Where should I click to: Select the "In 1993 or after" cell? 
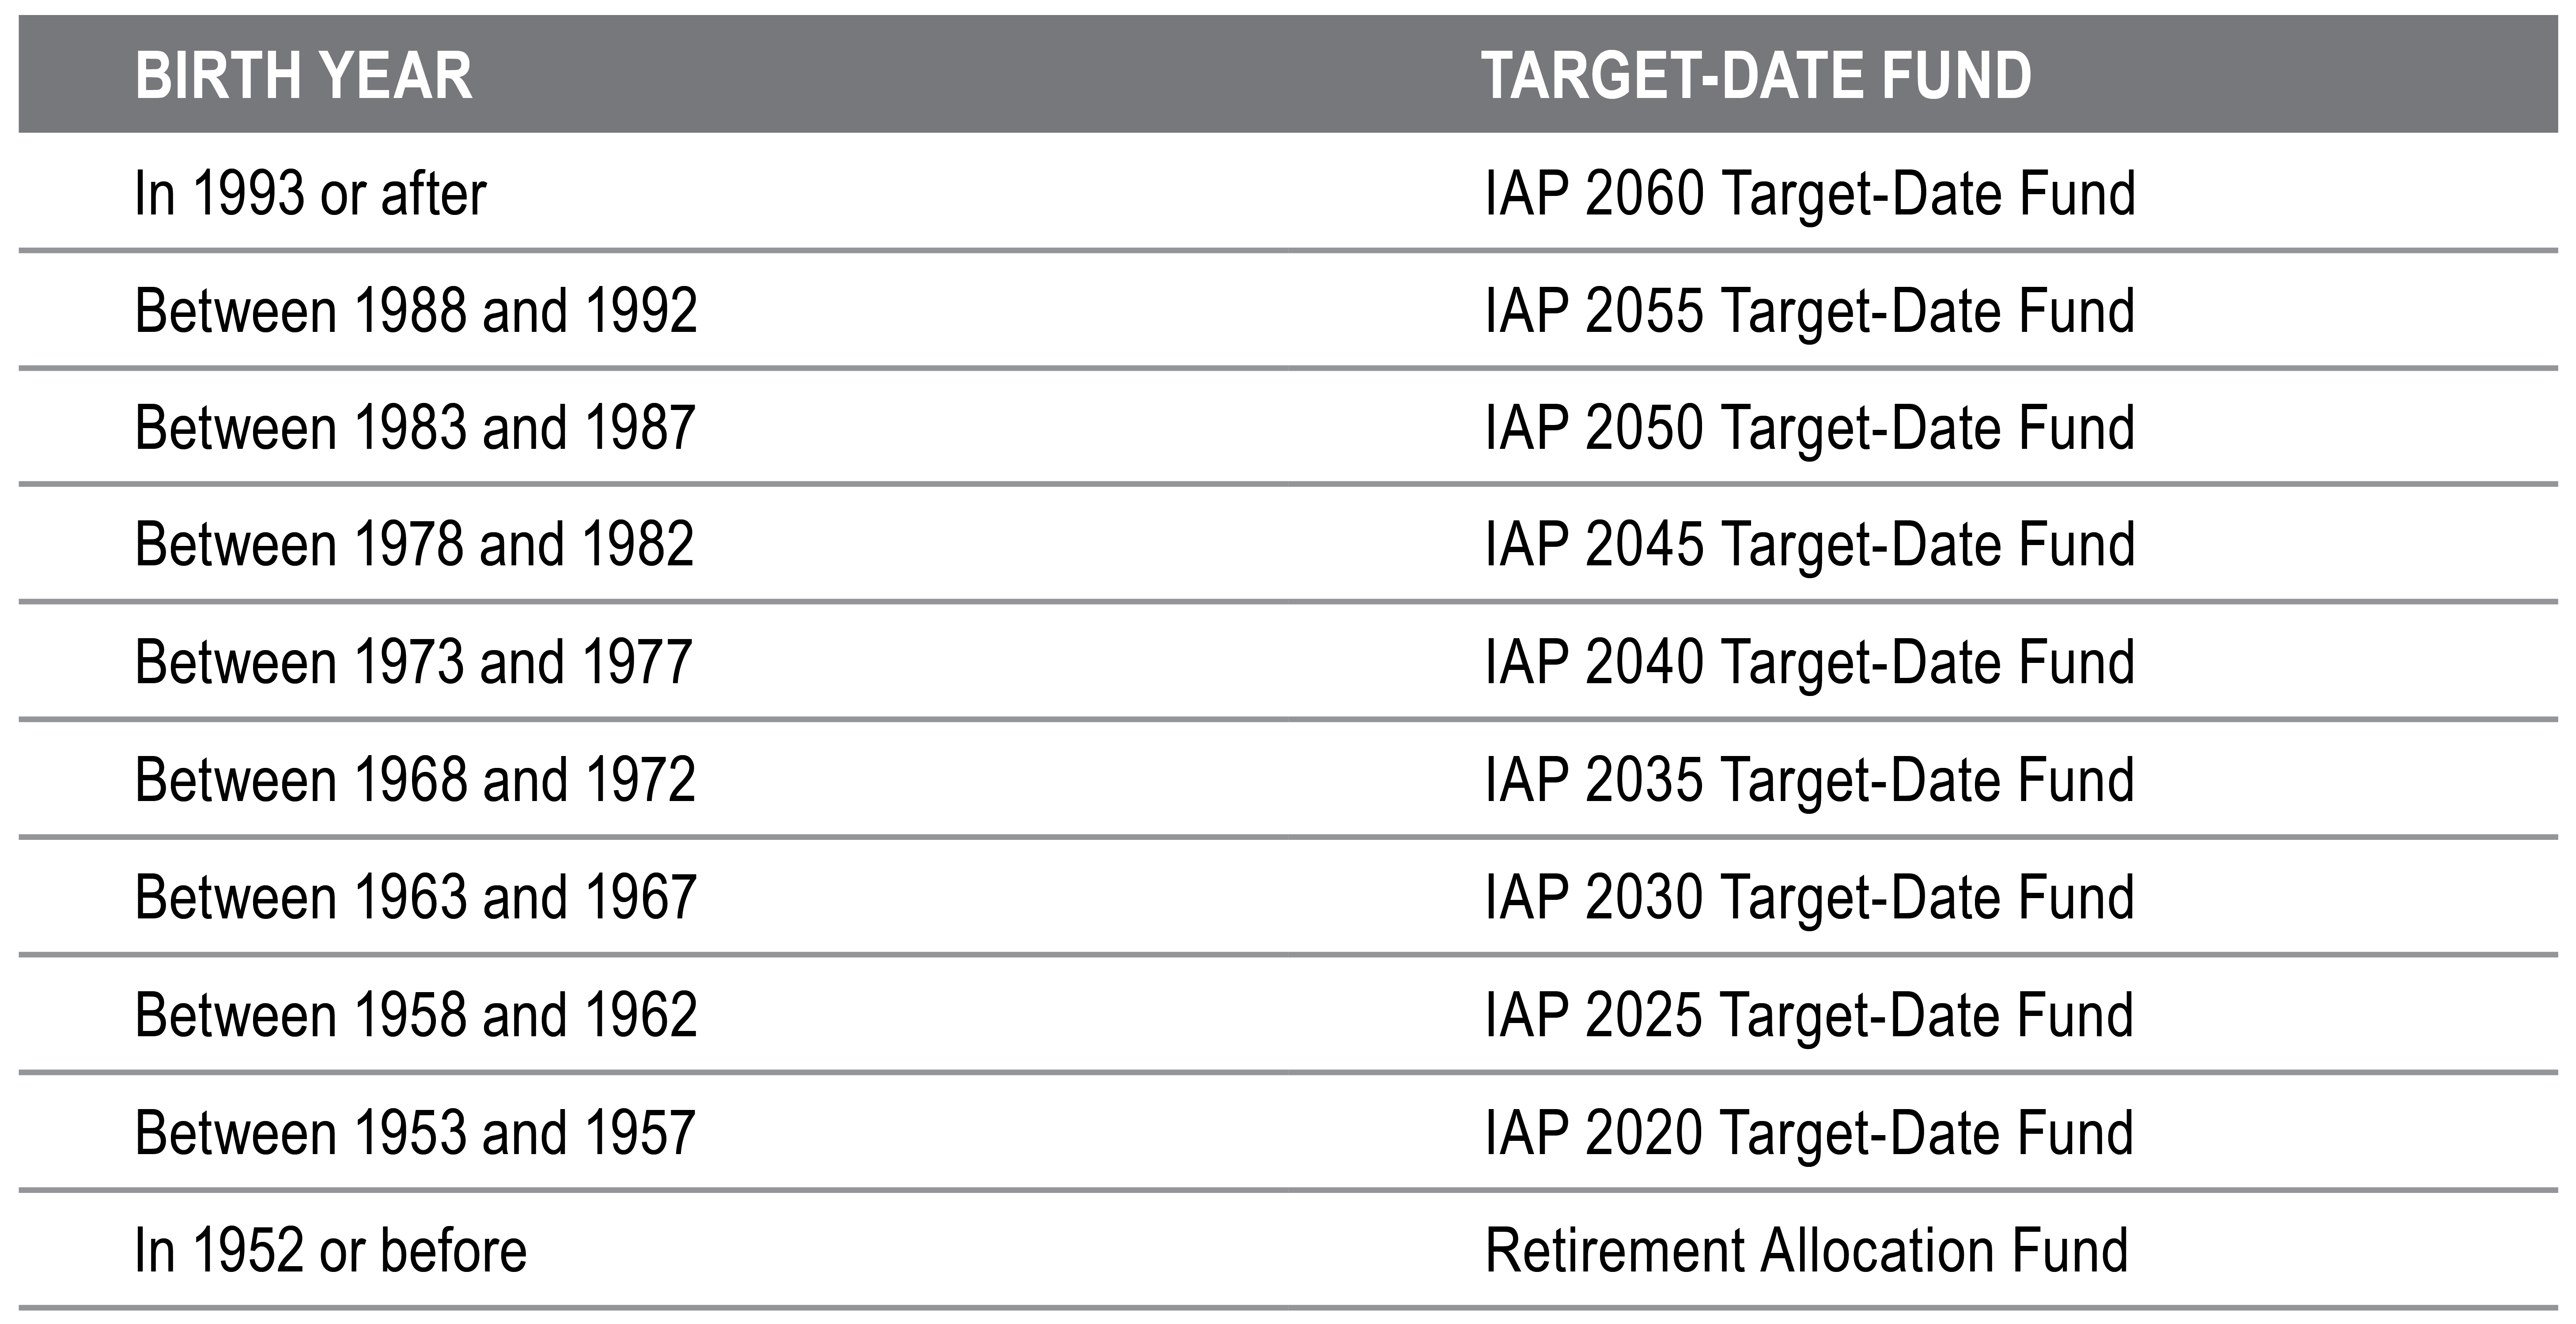pyautogui.click(x=310, y=193)
